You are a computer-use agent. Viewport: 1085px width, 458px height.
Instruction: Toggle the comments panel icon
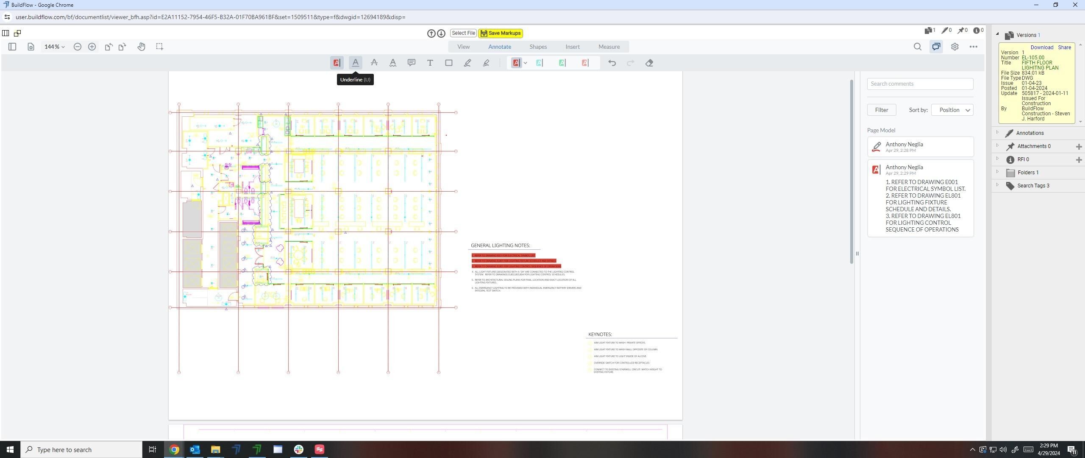coord(936,47)
